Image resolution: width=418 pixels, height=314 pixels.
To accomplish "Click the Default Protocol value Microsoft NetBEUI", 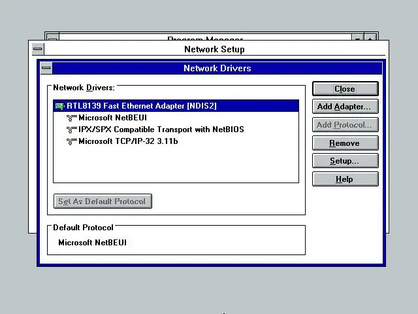I will click(92, 243).
